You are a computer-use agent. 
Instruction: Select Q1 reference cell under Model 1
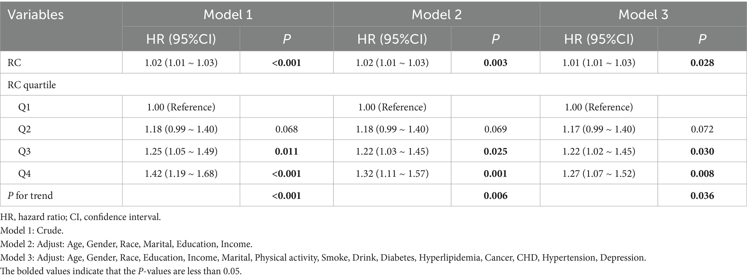(x=181, y=107)
